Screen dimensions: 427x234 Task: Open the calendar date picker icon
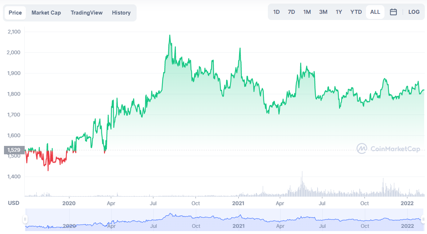point(393,12)
